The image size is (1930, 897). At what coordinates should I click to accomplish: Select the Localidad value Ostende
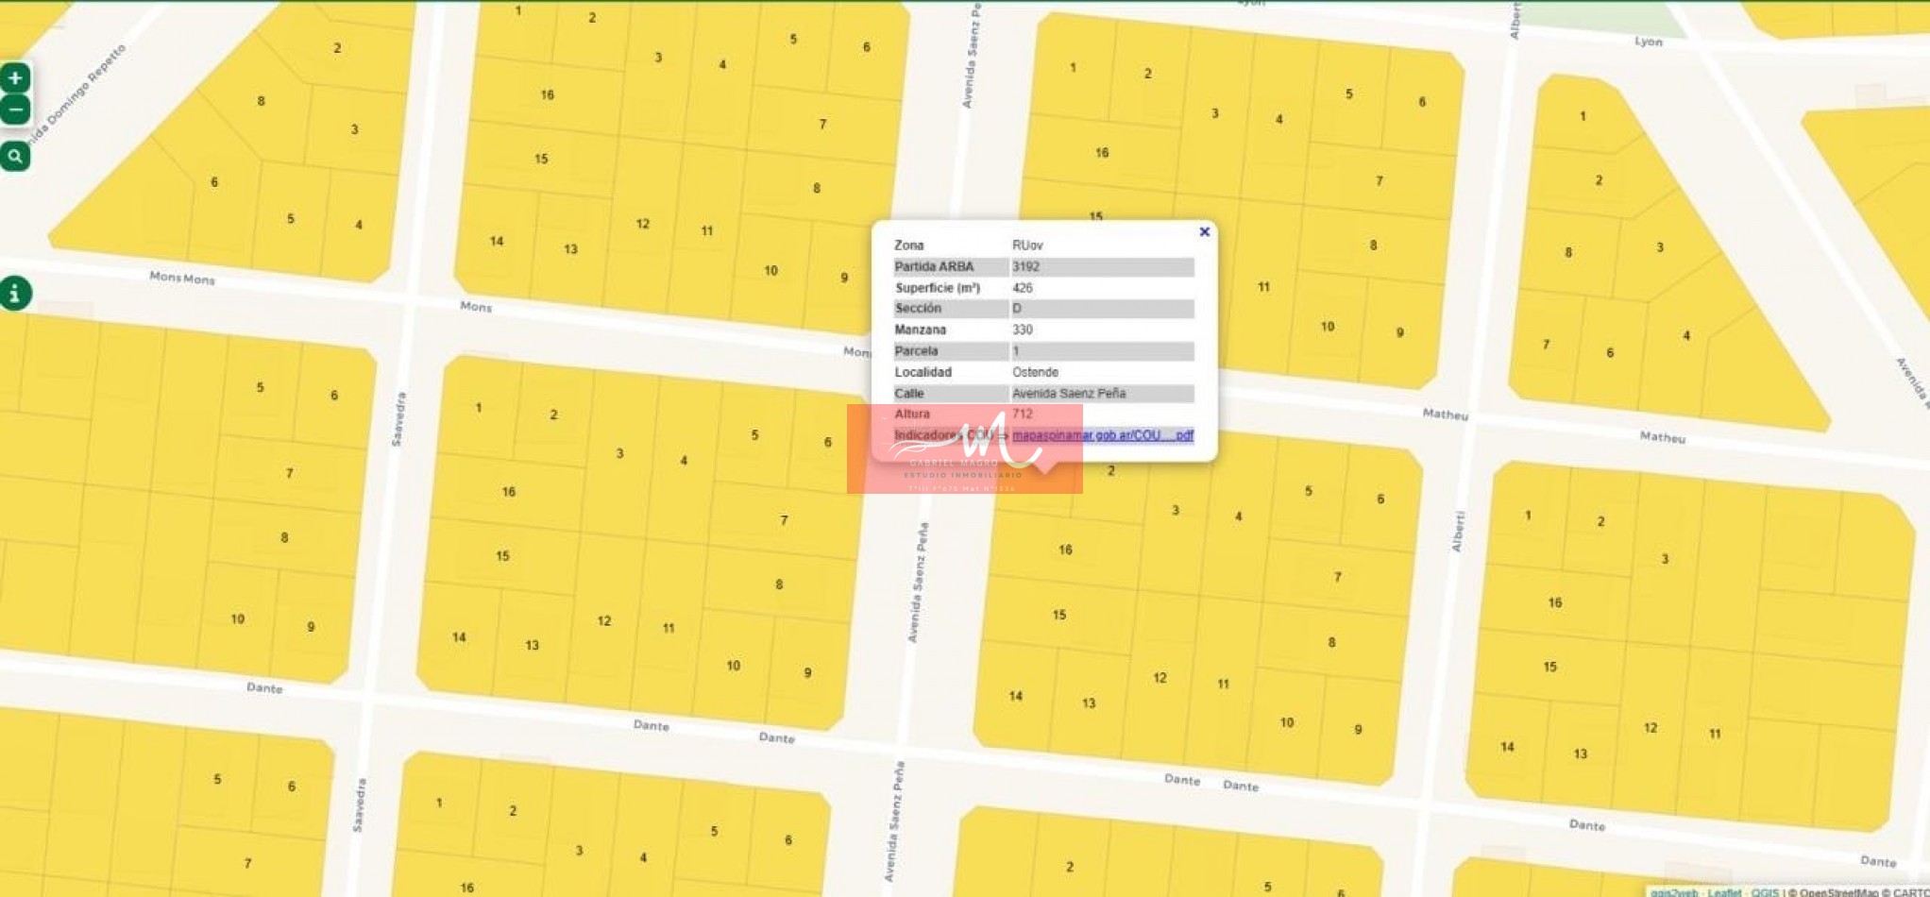point(1035,372)
